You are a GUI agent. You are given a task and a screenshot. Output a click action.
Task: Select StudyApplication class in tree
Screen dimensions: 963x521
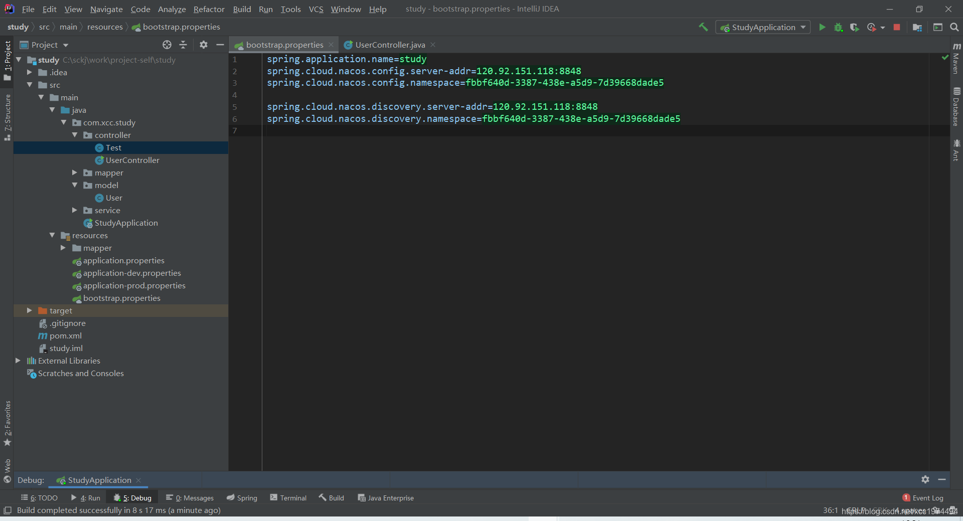[x=126, y=223]
